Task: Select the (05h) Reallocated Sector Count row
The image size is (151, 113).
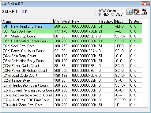Action: point(72,41)
